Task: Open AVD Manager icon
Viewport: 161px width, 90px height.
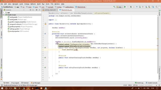Action: tap(146, 7)
